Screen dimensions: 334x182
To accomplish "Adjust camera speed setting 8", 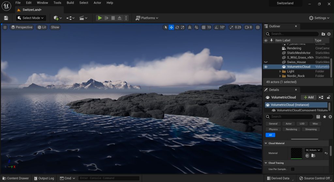I will pos(248,27).
